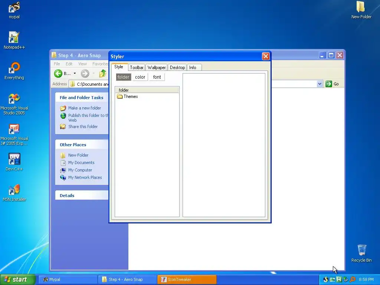
Task: Click the green Back arrow in Explorer
Action: (x=58, y=73)
